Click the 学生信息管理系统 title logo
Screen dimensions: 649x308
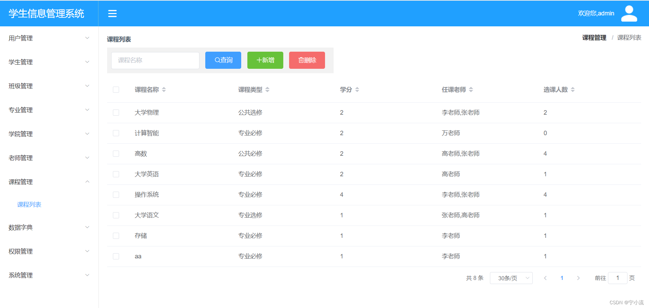pos(46,13)
